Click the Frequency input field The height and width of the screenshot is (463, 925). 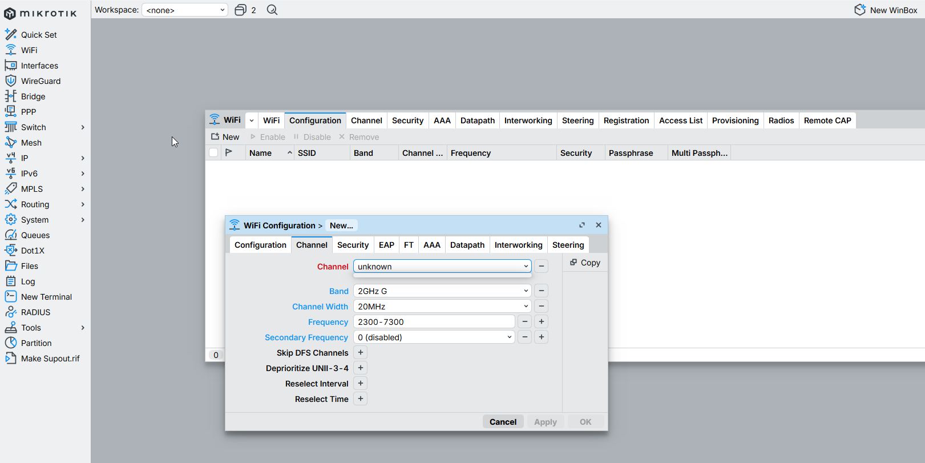coord(434,322)
